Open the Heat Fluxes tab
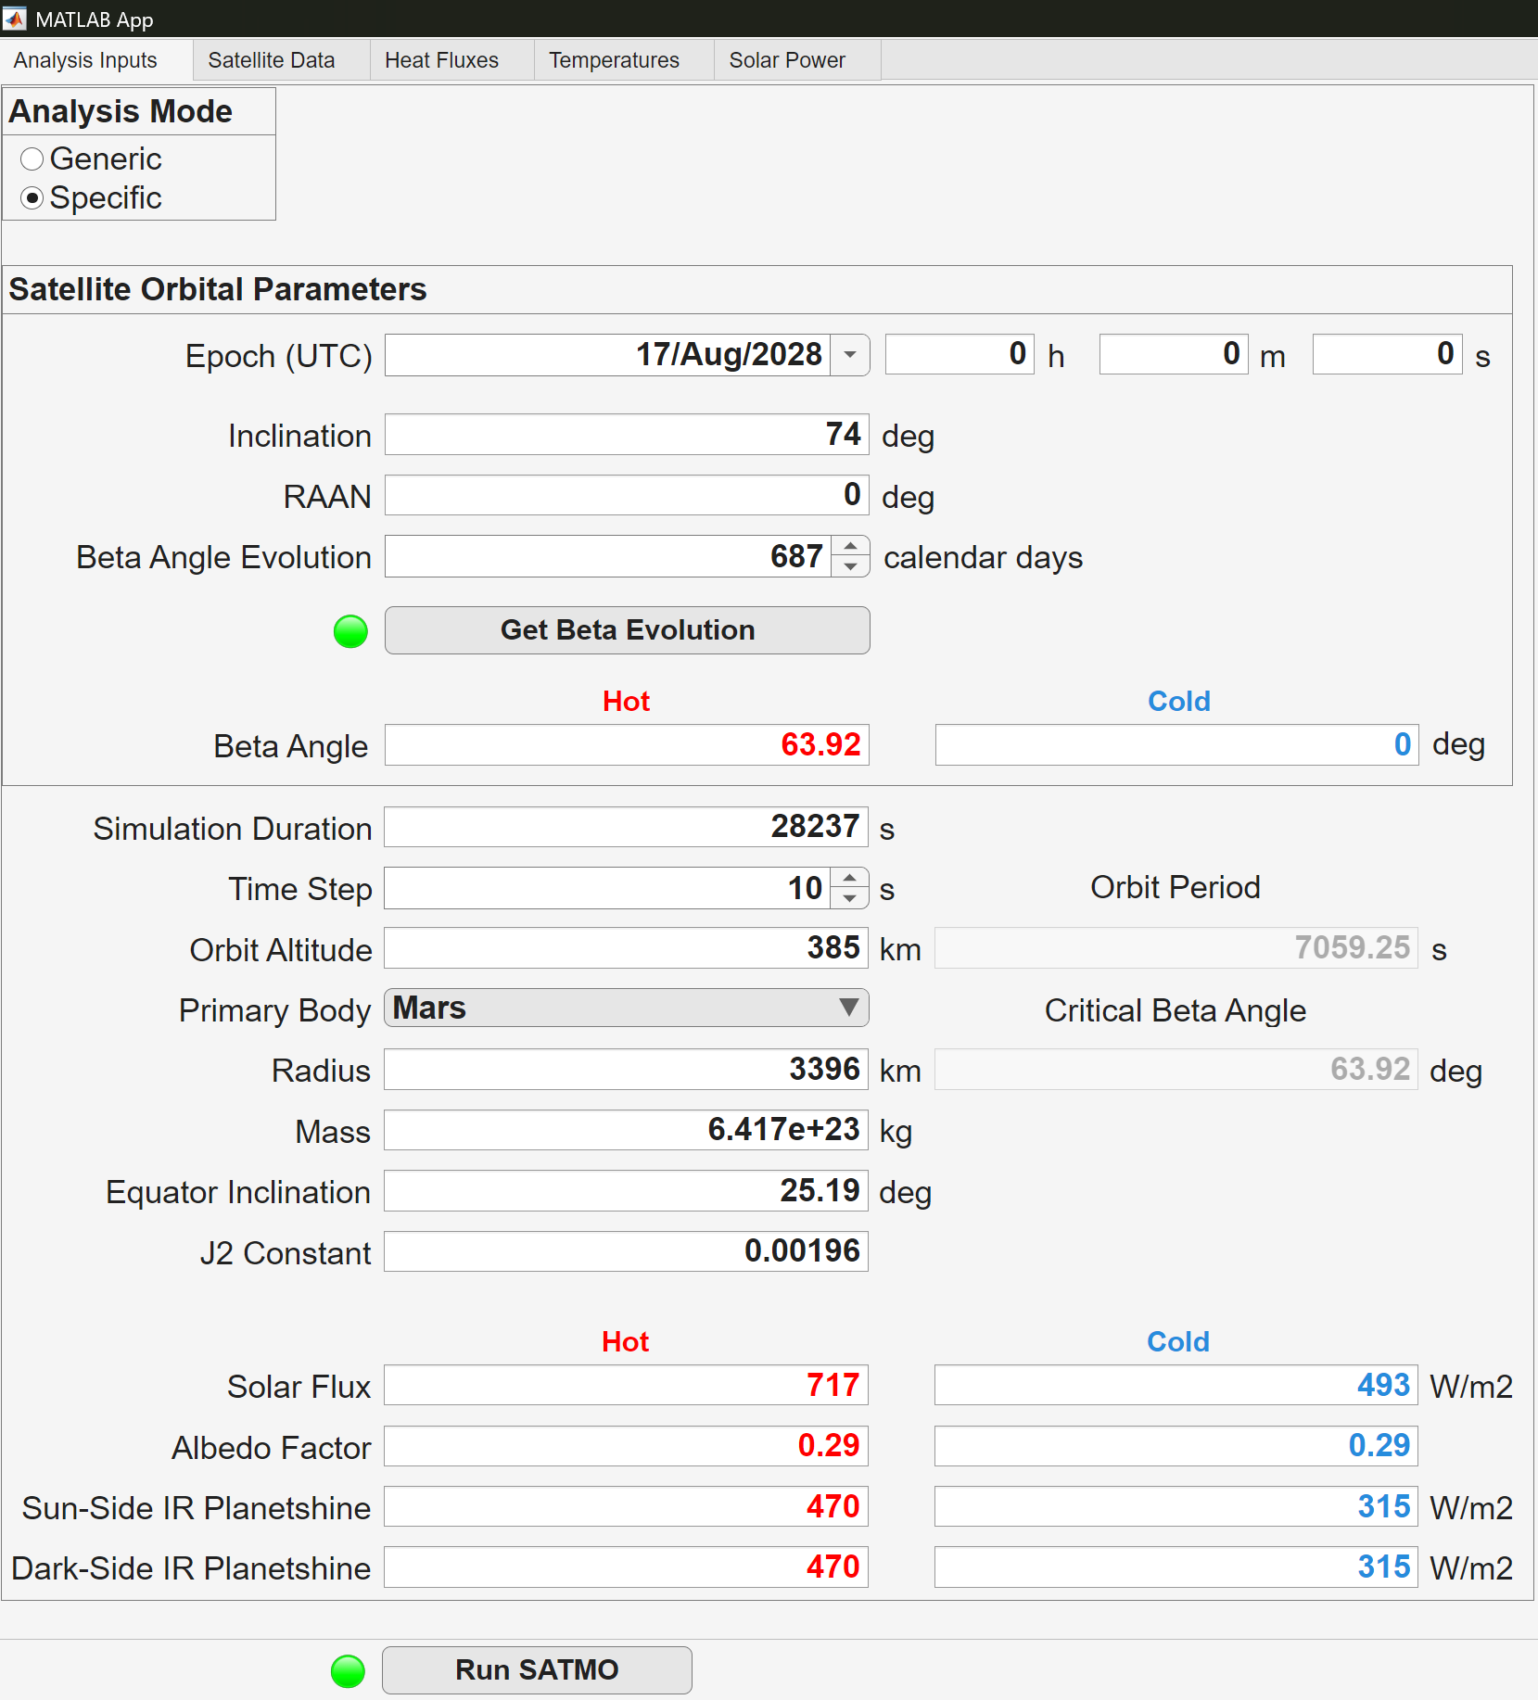The height and width of the screenshot is (1700, 1538). click(x=441, y=60)
